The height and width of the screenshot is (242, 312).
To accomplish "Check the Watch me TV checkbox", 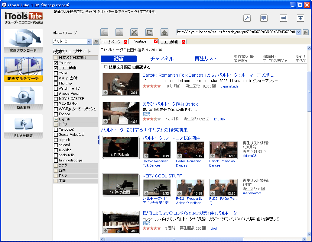I will pyautogui.click(x=56, y=89).
